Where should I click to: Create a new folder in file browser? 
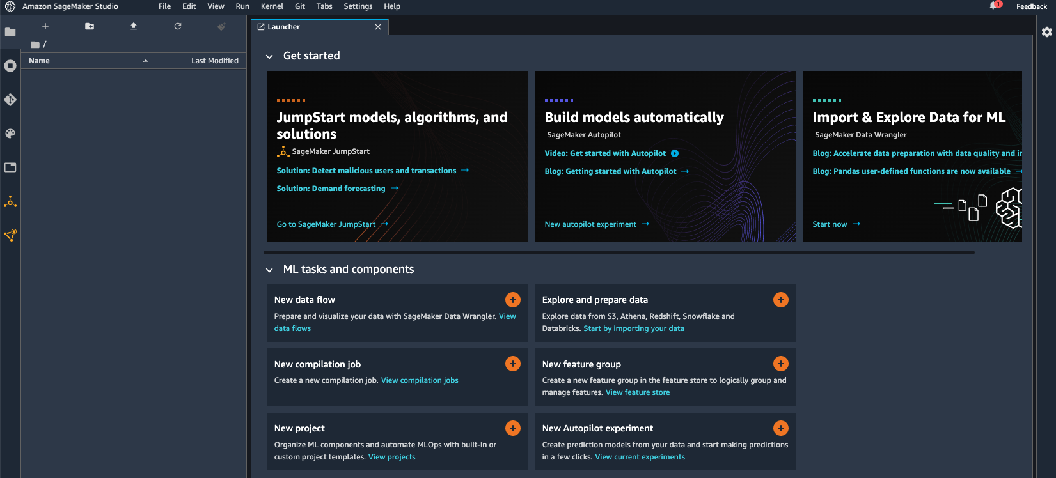(x=90, y=26)
